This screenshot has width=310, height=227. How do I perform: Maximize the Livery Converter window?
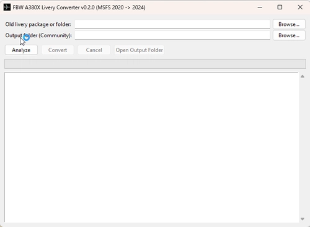click(280, 7)
